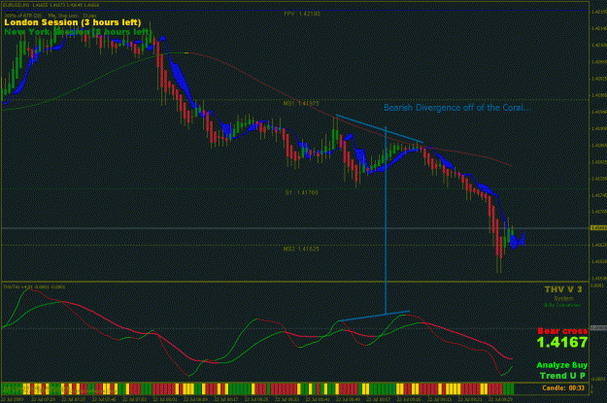Click the large 1.4167 price readout
Viewport: 607px width, 403px height.
click(x=562, y=342)
